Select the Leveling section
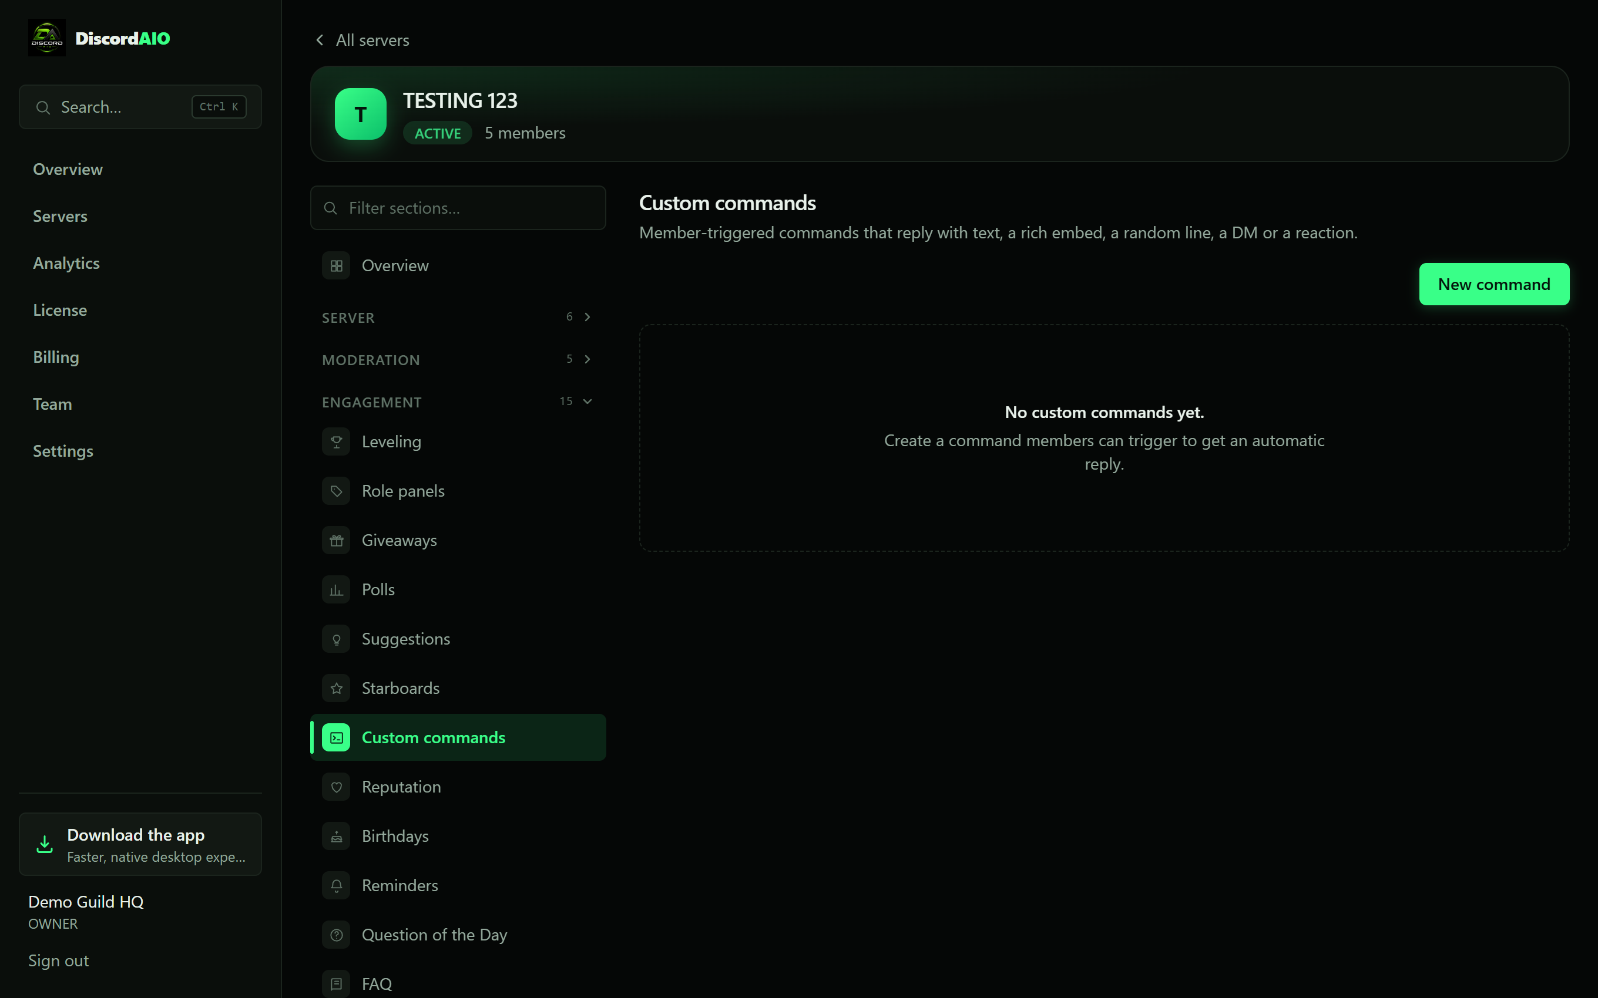The height and width of the screenshot is (998, 1598). 458,441
